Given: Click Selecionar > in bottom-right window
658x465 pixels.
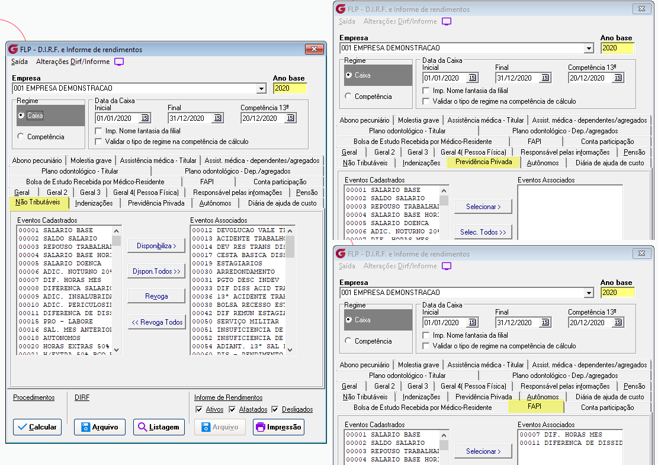Looking at the screenshot, I should (483, 451).
